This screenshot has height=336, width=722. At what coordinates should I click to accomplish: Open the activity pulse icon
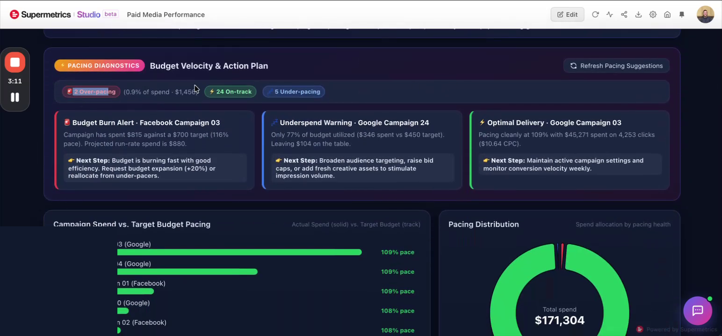pos(609,14)
